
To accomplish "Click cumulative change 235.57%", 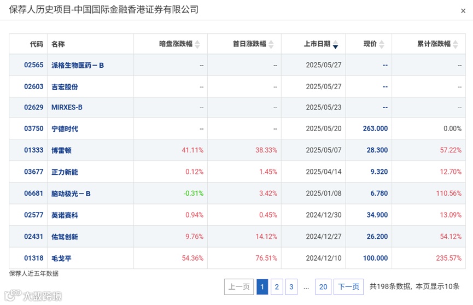I will (449, 258).
